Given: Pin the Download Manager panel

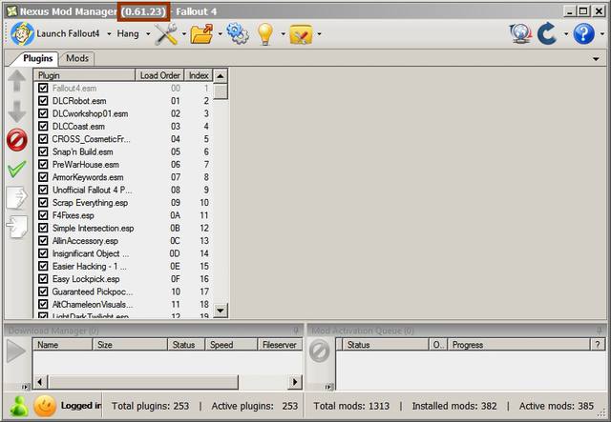Looking at the screenshot, I should point(296,331).
